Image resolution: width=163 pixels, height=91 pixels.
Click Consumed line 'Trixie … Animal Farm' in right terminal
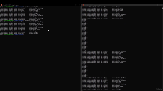pos(102,17)
